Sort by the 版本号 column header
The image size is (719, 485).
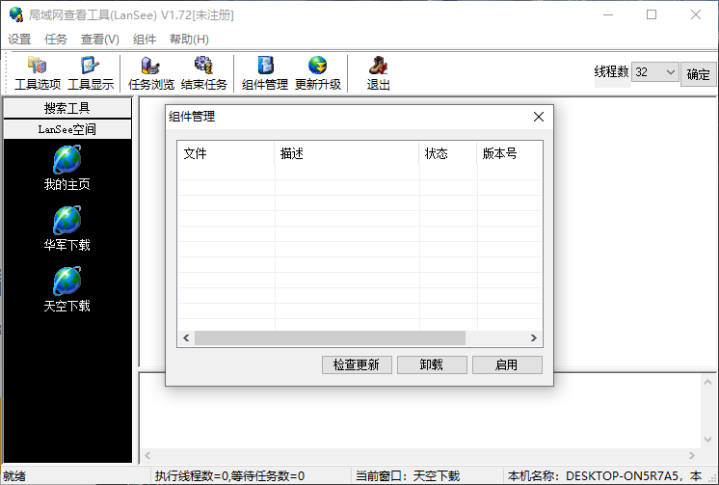pyautogui.click(x=510, y=153)
